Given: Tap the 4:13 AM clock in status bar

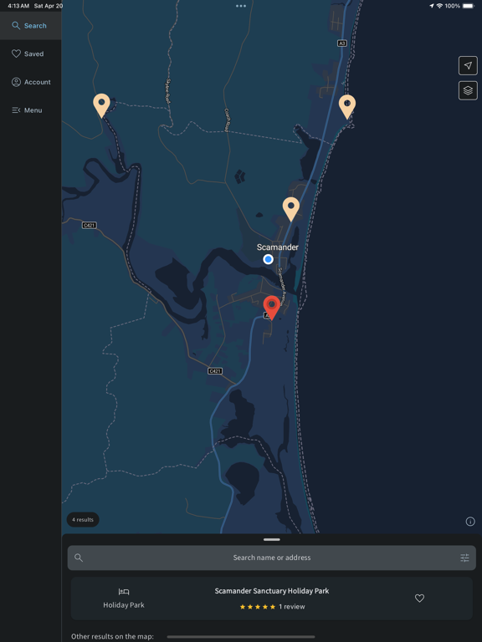Looking at the screenshot, I should click(18, 6).
